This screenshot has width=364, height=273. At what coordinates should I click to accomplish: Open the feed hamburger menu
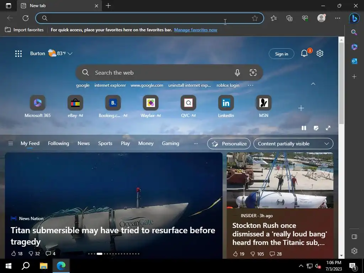tap(10, 144)
